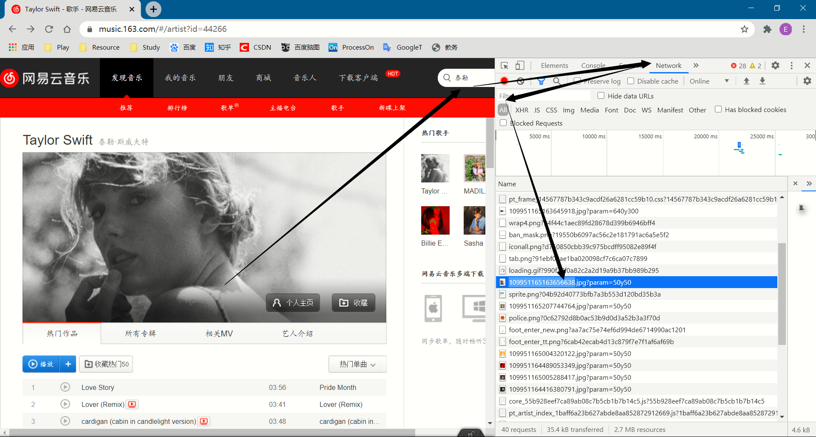816x437 pixels.
Task: Open the 排行榜 sub-navigation link
Action: pyautogui.click(x=177, y=108)
